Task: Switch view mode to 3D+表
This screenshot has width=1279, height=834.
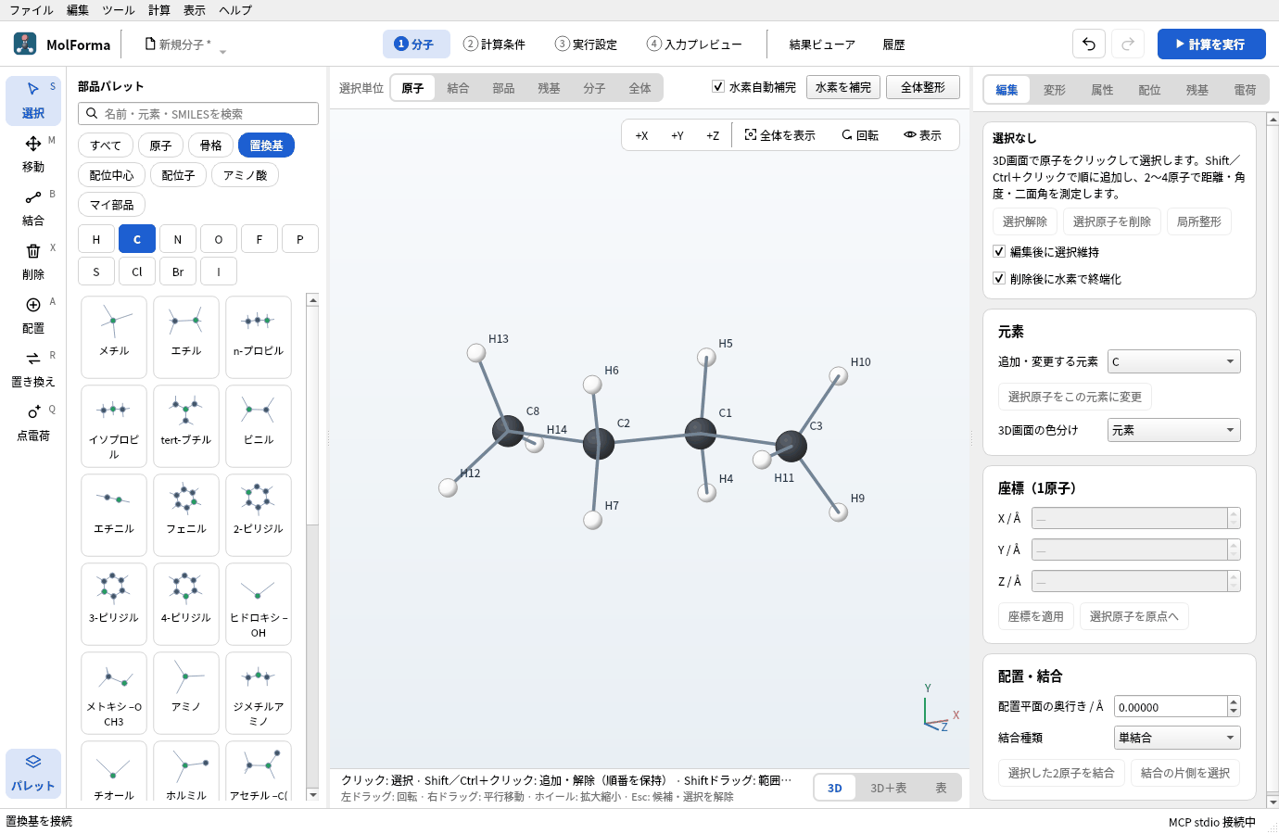Action: point(888,788)
